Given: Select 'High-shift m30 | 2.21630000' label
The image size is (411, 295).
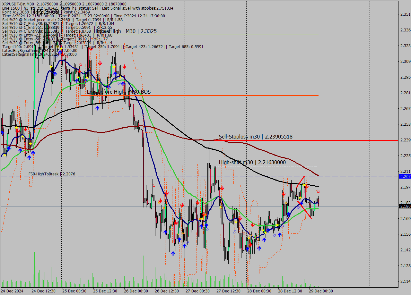Looking at the screenshot, I should point(252,162).
